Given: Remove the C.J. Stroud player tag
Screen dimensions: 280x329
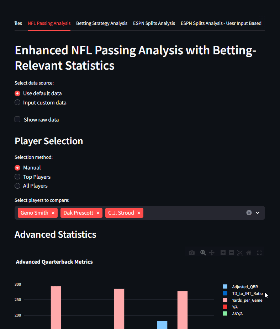Looking at the screenshot, I should click(139, 212).
